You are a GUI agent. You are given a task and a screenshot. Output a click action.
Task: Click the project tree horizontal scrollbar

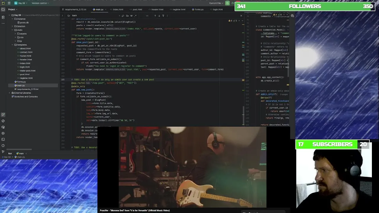[19, 149]
